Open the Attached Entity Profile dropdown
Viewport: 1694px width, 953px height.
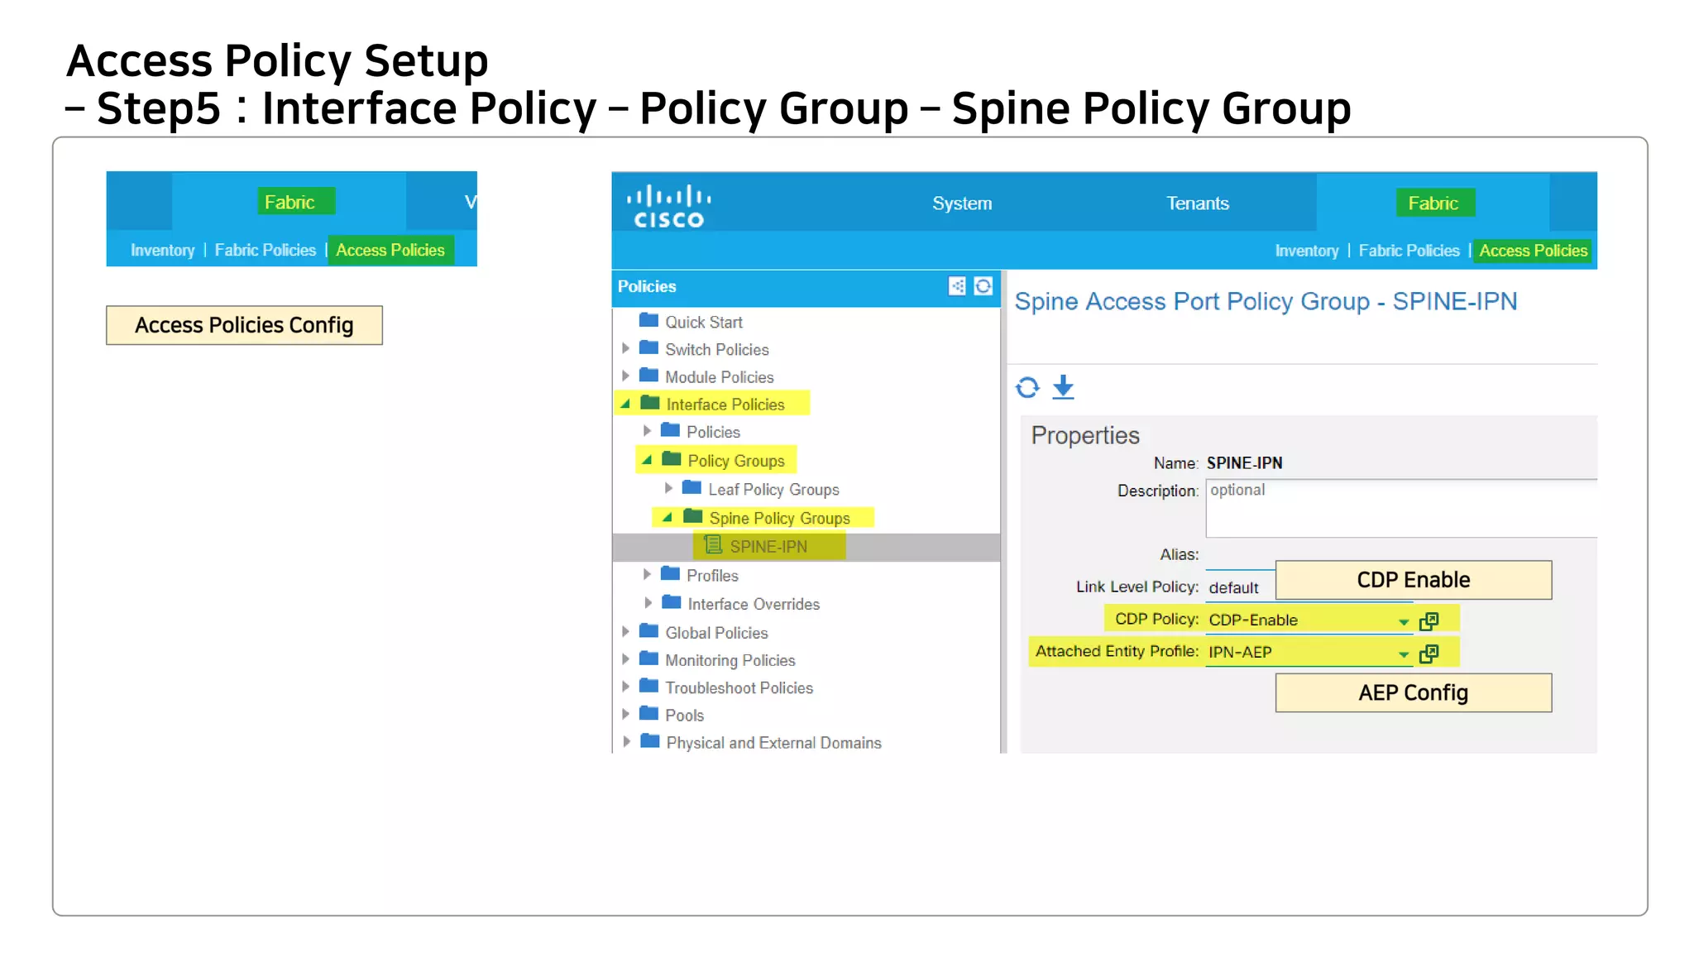[x=1404, y=654]
